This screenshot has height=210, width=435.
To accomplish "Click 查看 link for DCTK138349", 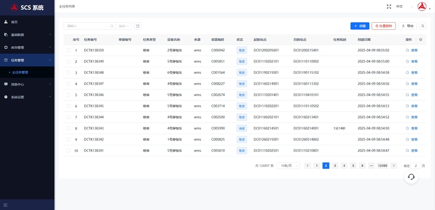I will click(x=414, y=61).
